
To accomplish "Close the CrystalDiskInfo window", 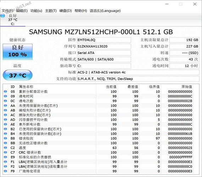I will (x=195, y=4).
